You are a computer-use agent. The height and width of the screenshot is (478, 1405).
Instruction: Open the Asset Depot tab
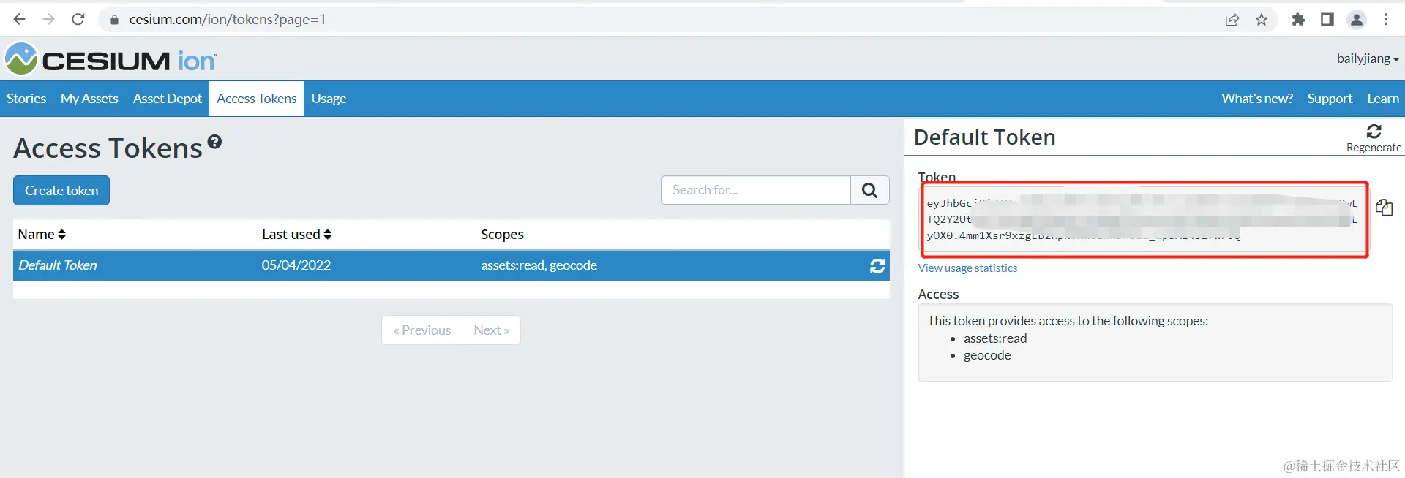(167, 99)
